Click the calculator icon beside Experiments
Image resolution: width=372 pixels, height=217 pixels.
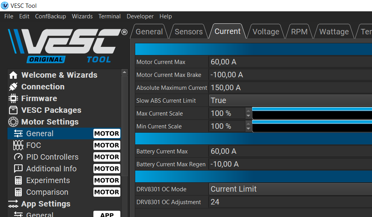[18, 181]
